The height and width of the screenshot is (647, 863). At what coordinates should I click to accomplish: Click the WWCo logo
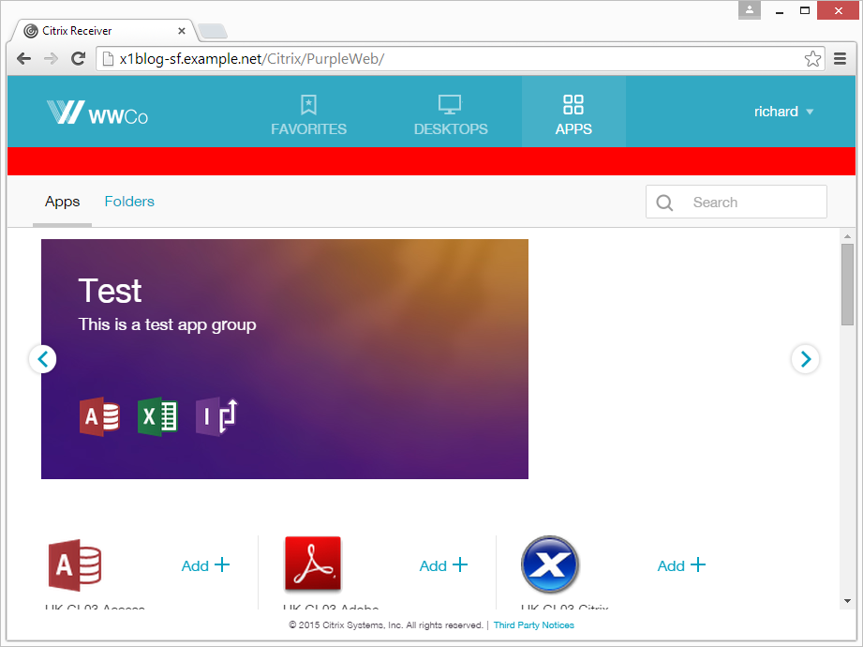click(97, 113)
